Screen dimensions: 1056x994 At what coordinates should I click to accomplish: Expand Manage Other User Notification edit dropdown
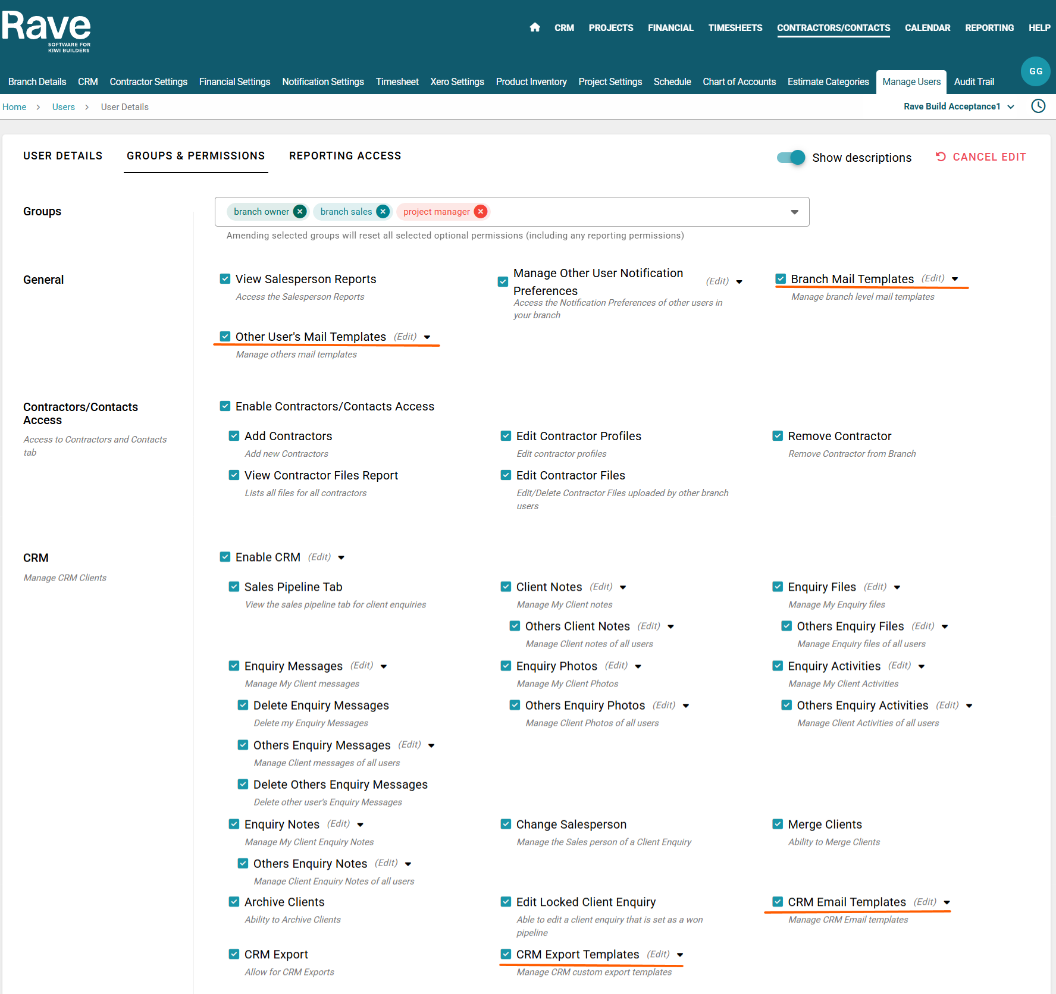(x=739, y=282)
